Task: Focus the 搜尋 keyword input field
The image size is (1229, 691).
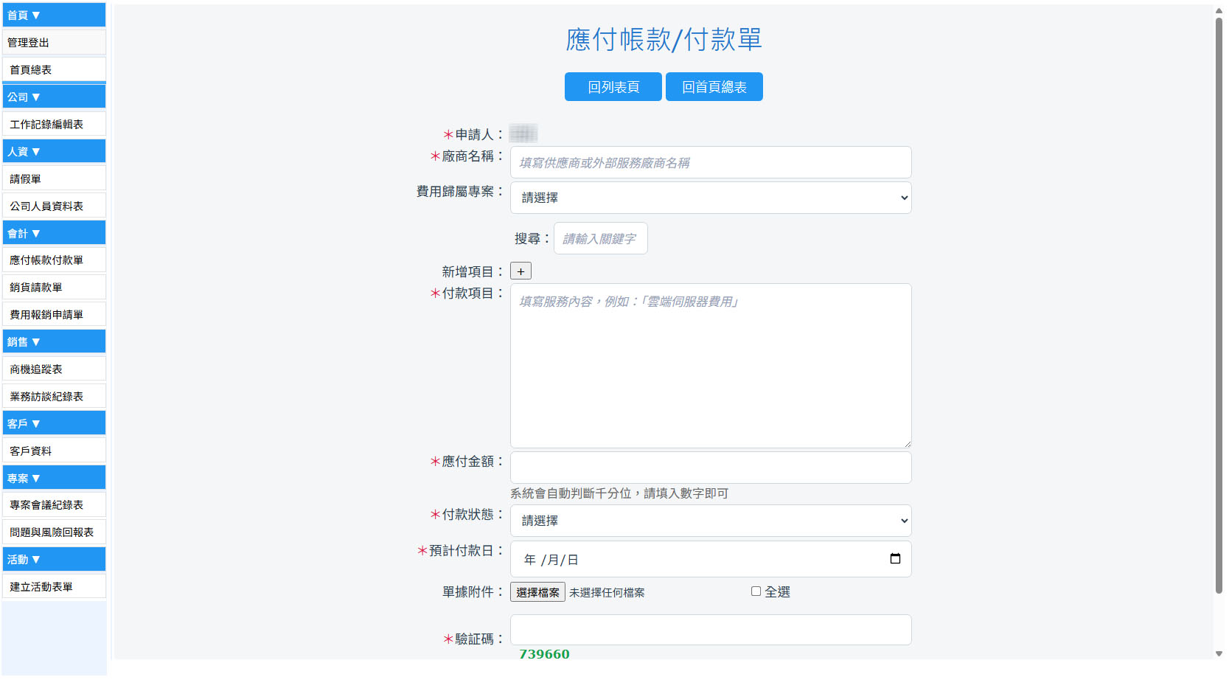Action: tap(601, 238)
